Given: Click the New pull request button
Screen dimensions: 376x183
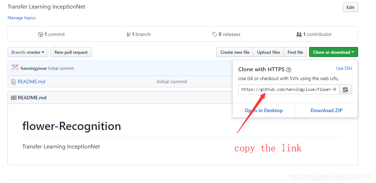Looking at the screenshot, I should click(71, 52).
